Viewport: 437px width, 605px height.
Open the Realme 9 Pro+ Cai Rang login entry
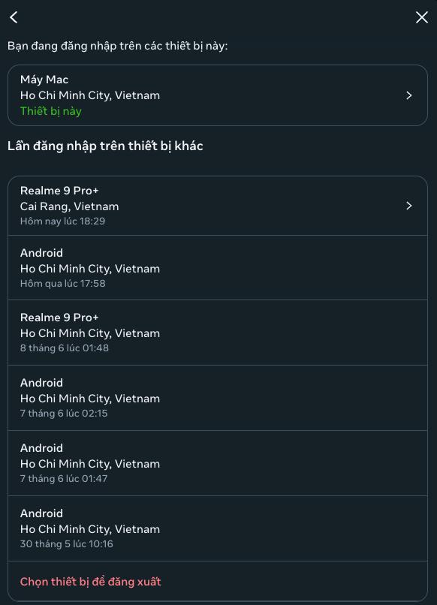(x=218, y=206)
